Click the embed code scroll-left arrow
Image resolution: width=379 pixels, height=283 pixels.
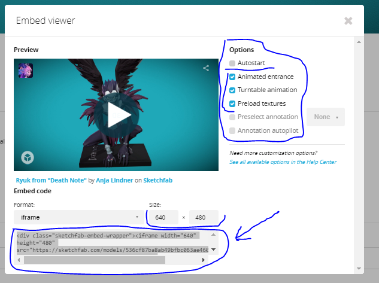point(19,260)
